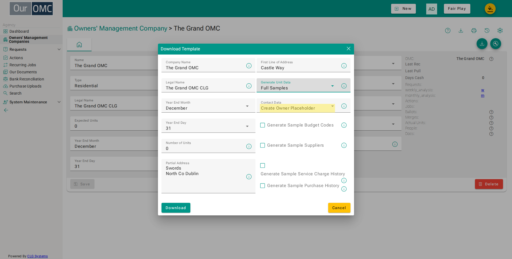
Task: Enable Generate Sample Budget Codes checkbox
Action: point(263,125)
